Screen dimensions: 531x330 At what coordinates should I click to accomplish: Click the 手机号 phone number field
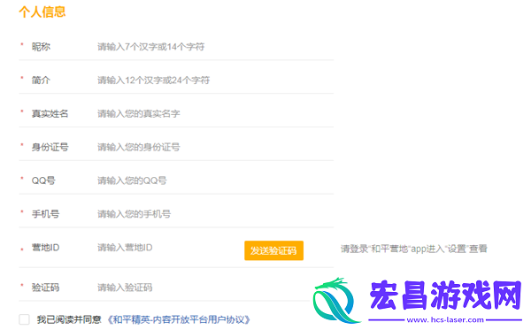click(x=215, y=214)
